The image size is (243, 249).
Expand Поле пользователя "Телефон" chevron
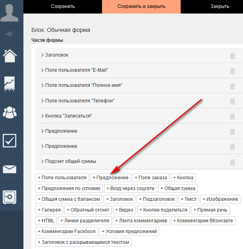[x=42, y=101]
